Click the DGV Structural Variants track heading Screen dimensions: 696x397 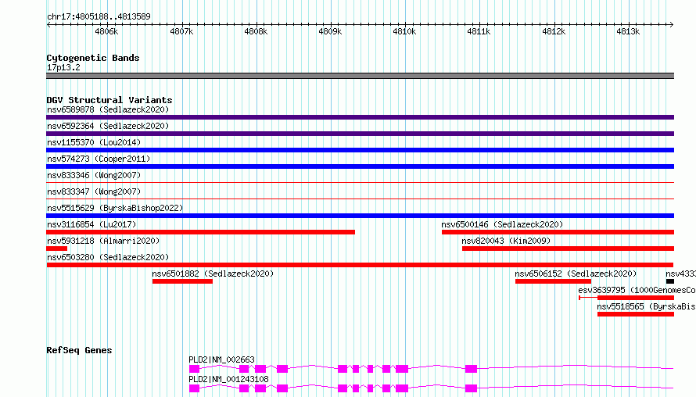point(109,100)
